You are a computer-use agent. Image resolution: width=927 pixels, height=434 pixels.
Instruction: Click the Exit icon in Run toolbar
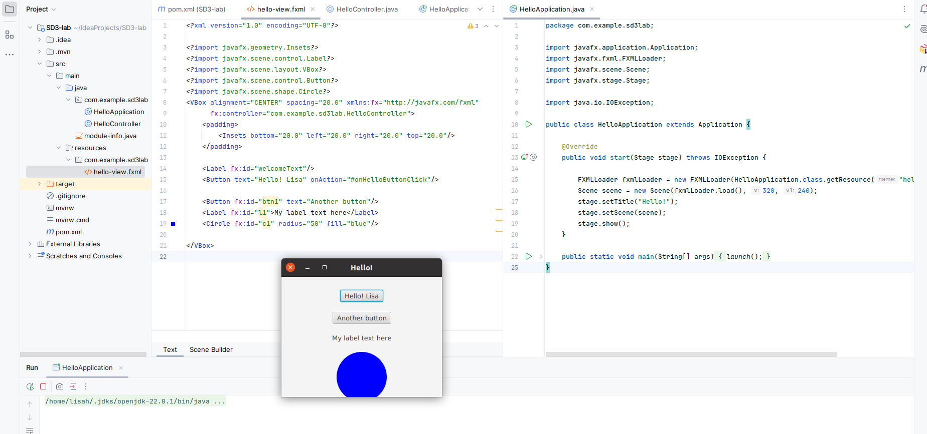pyautogui.click(x=73, y=386)
